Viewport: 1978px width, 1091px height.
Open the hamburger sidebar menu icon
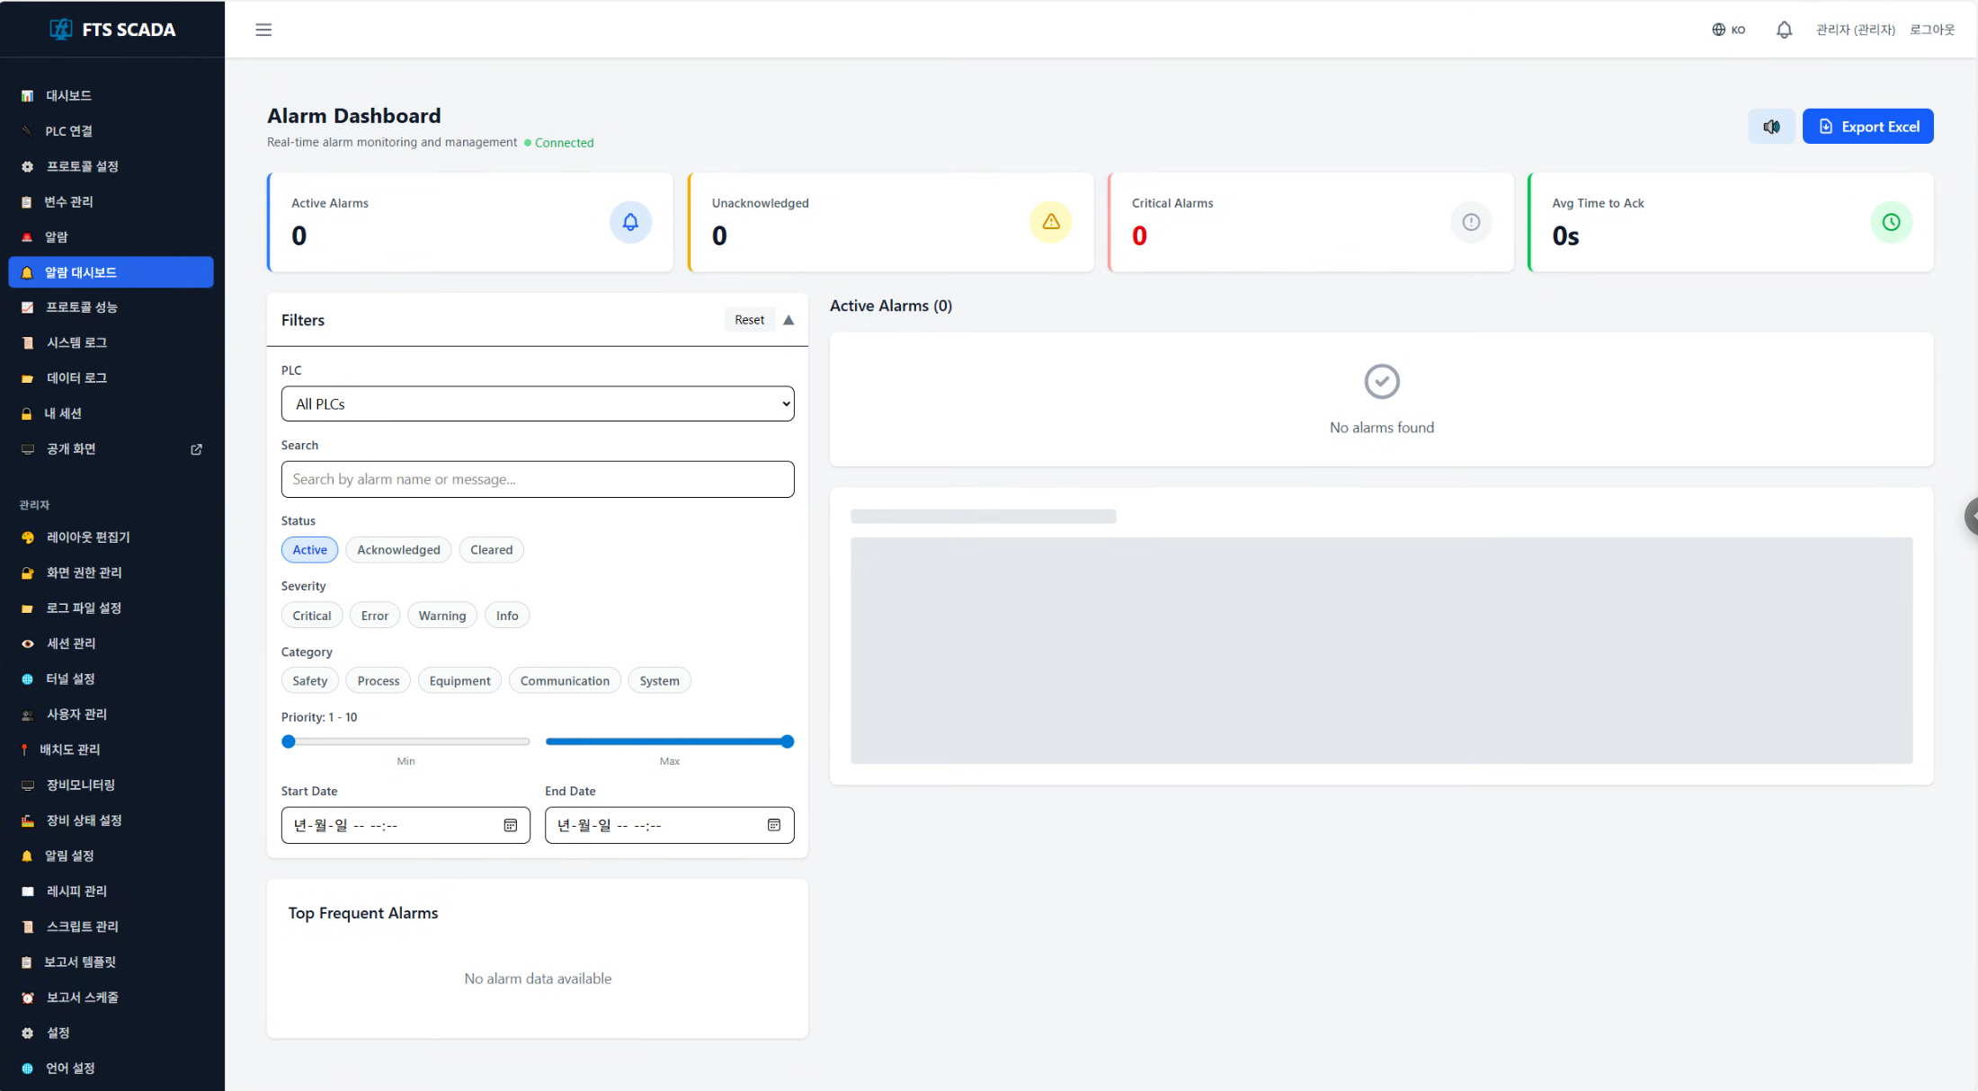263,30
